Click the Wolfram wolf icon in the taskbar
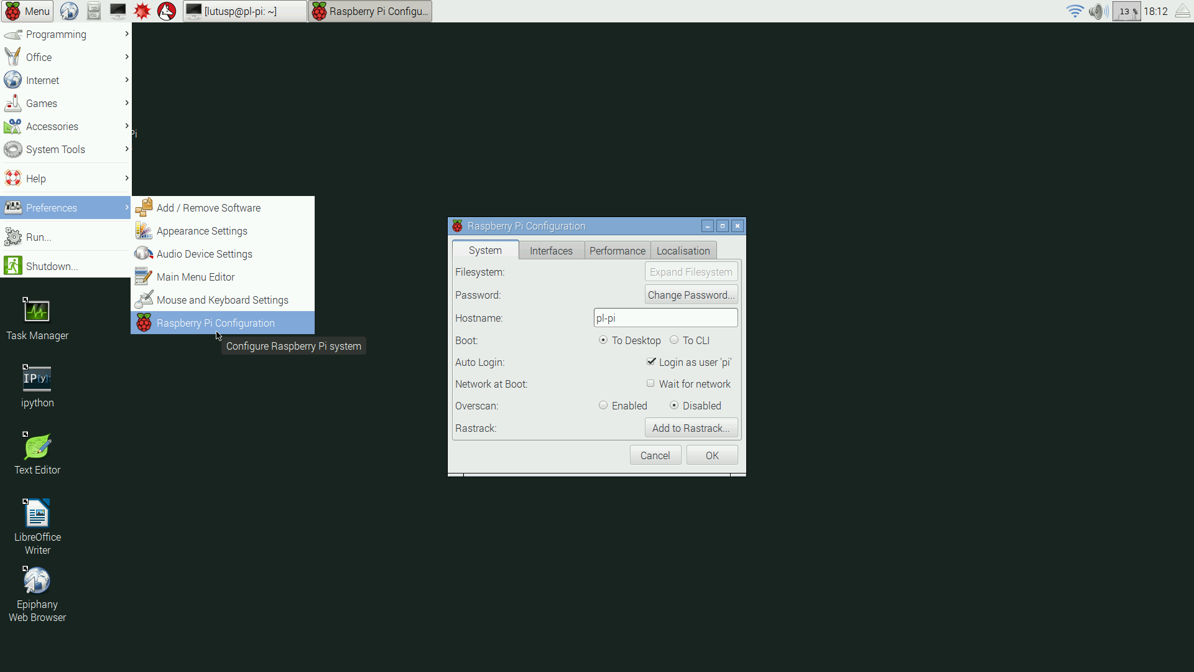 click(x=167, y=11)
